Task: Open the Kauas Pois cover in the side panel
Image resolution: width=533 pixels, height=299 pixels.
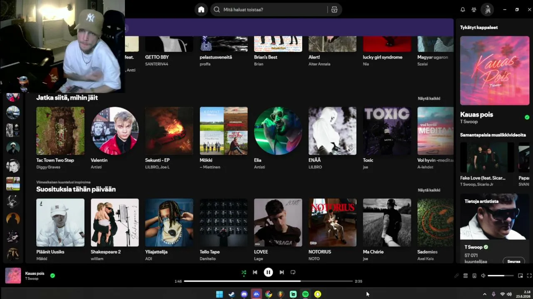Action: pos(495,71)
